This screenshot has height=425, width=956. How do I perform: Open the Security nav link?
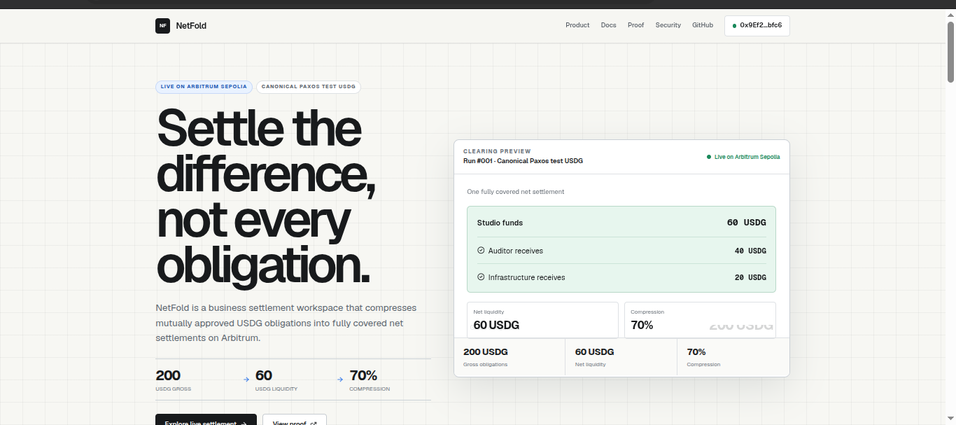pyautogui.click(x=668, y=25)
